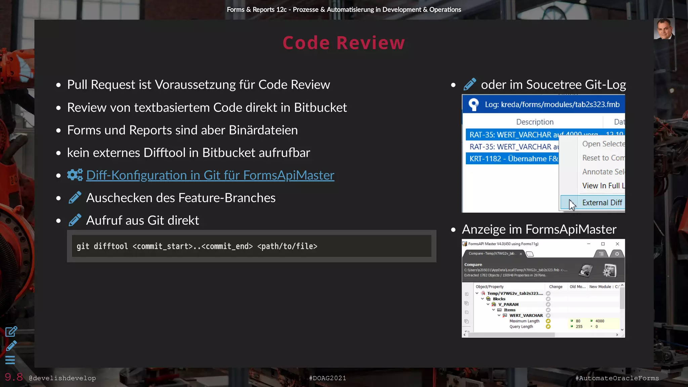Image resolution: width=688 pixels, height=387 pixels.
Task: Click the Change column header
Action: tap(556, 287)
